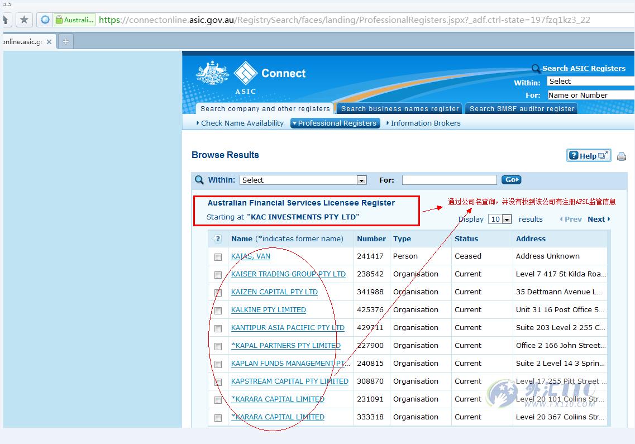Viewport: 635px width, 444px height.
Task: Click the Status column header
Action: (466, 238)
